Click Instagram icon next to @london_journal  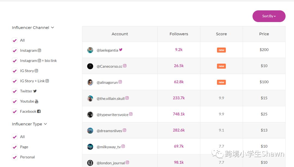127,162
